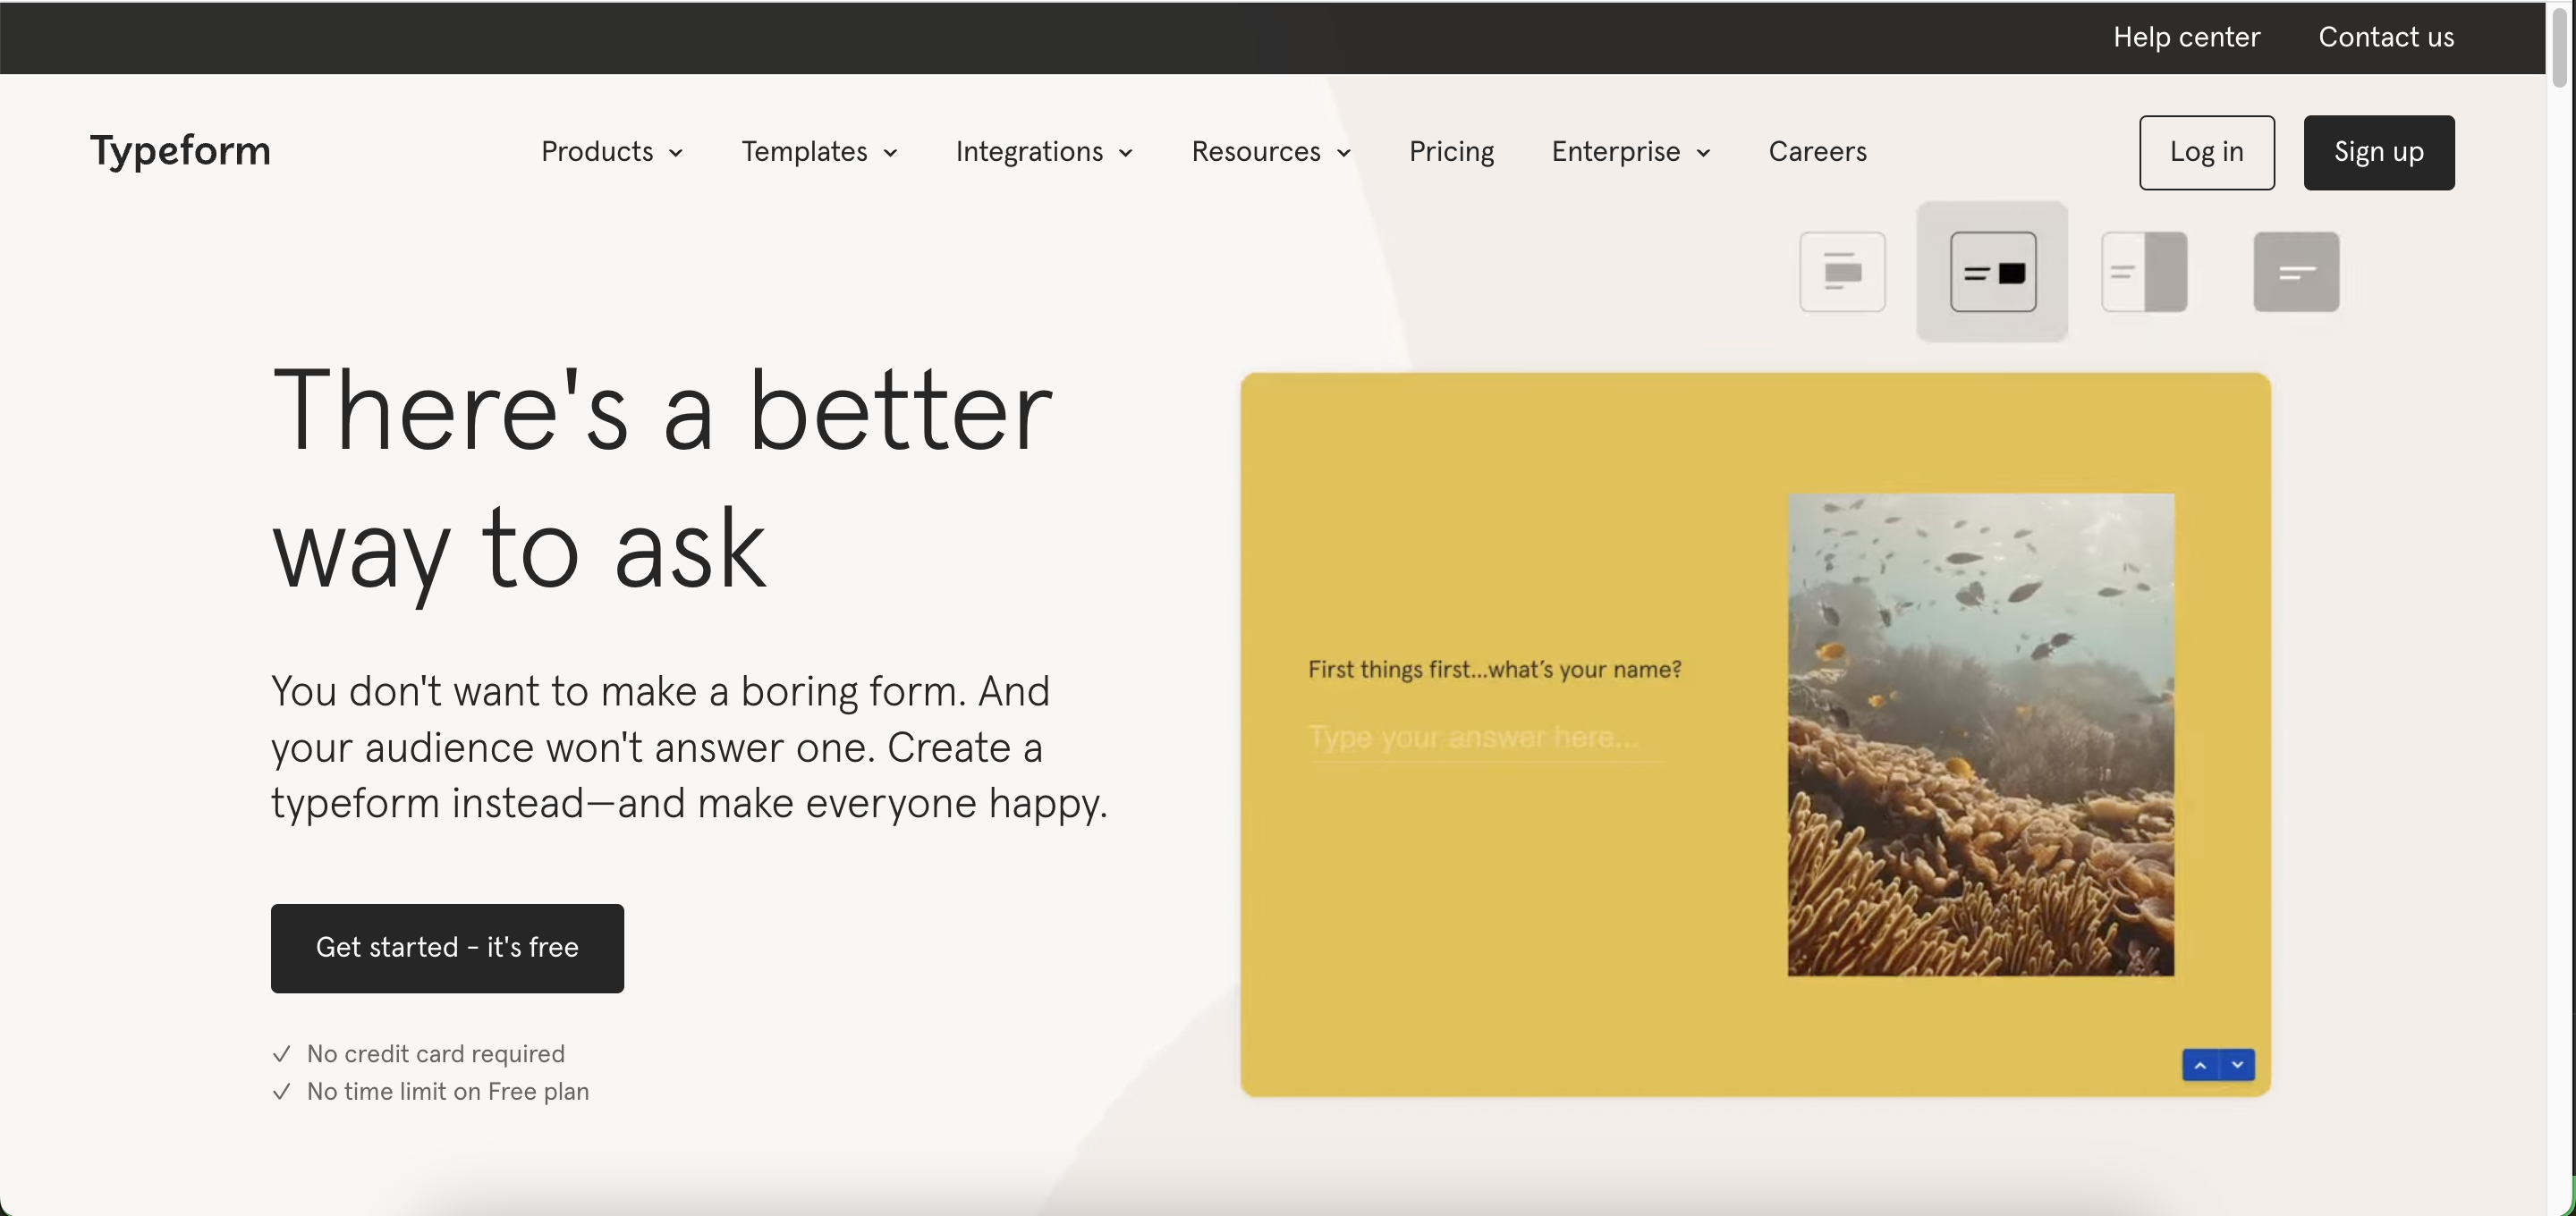Expand the Templates dropdown menu

820,152
